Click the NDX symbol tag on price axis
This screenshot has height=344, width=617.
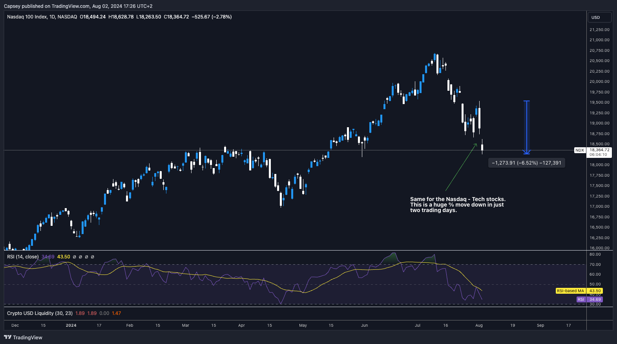click(580, 150)
